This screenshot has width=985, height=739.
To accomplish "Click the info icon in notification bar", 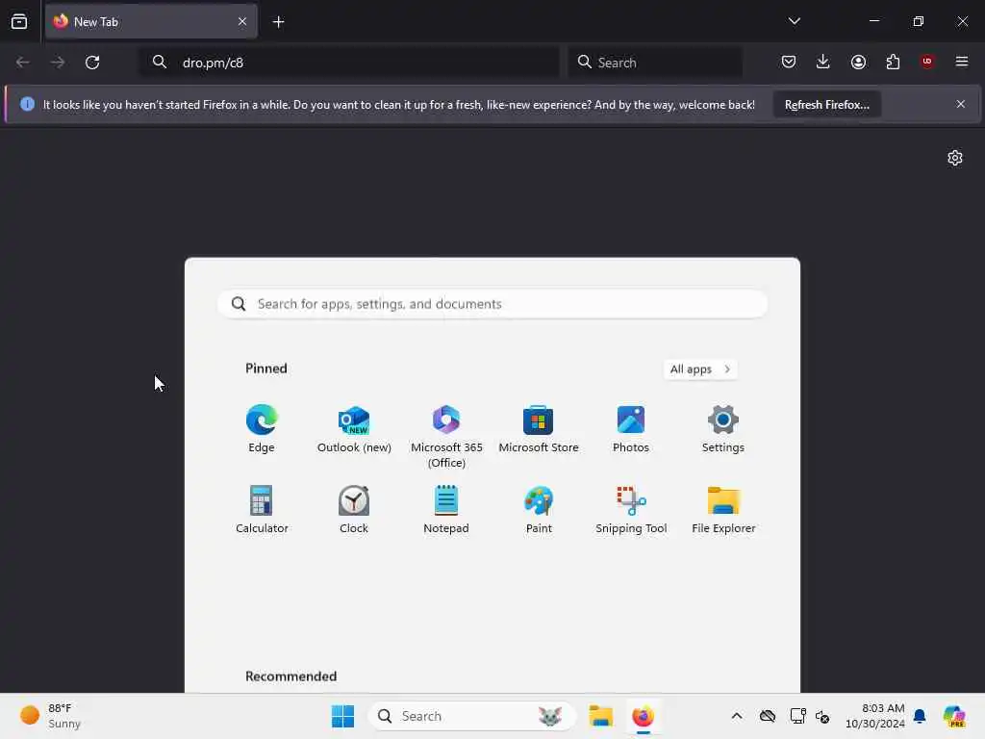I will pyautogui.click(x=27, y=104).
